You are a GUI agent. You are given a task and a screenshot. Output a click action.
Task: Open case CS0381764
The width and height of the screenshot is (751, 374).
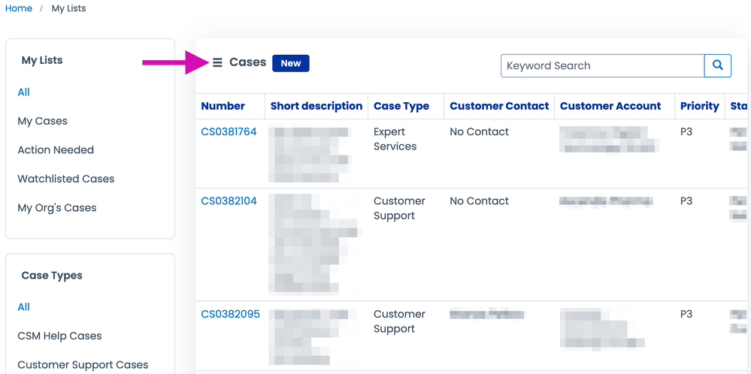point(229,131)
